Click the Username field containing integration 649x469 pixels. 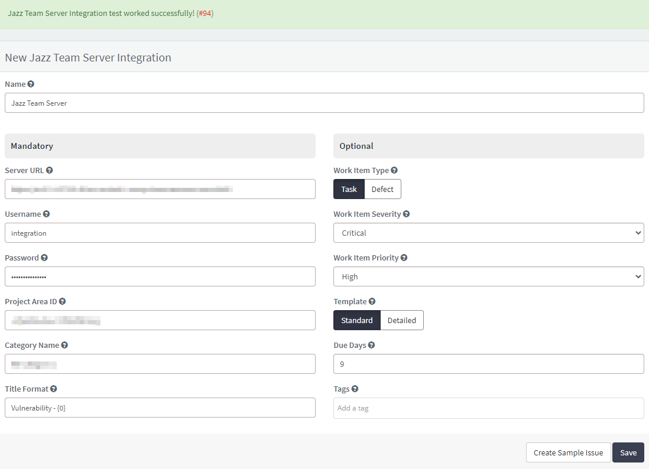[160, 233]
